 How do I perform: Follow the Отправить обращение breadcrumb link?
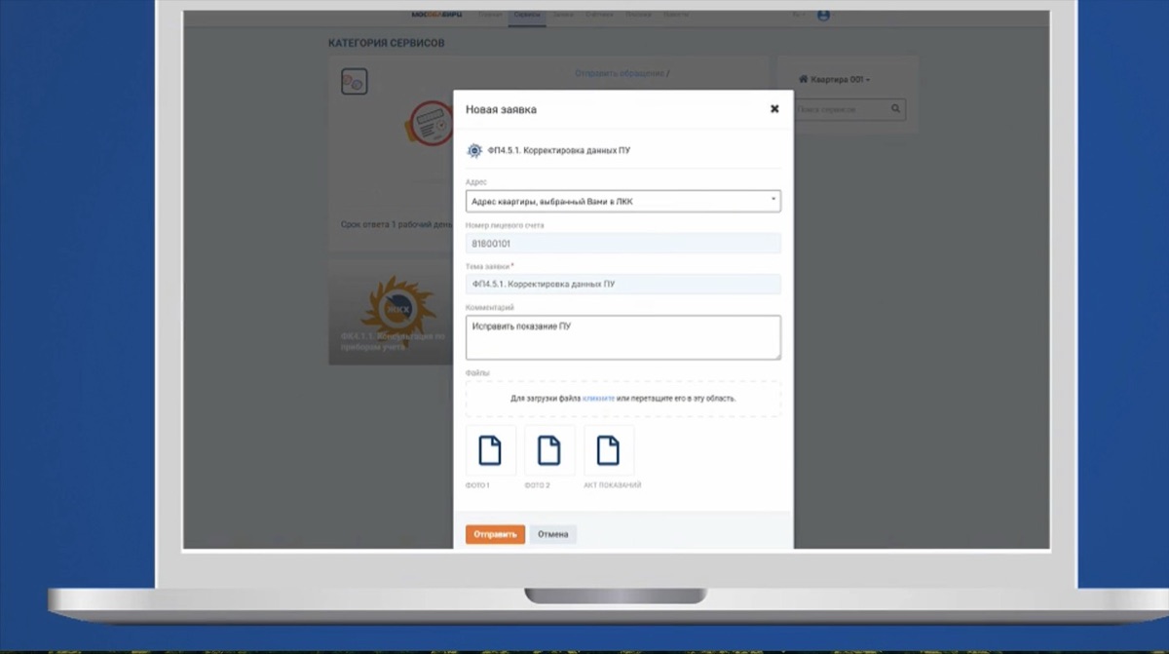click(x=620, y=73)
